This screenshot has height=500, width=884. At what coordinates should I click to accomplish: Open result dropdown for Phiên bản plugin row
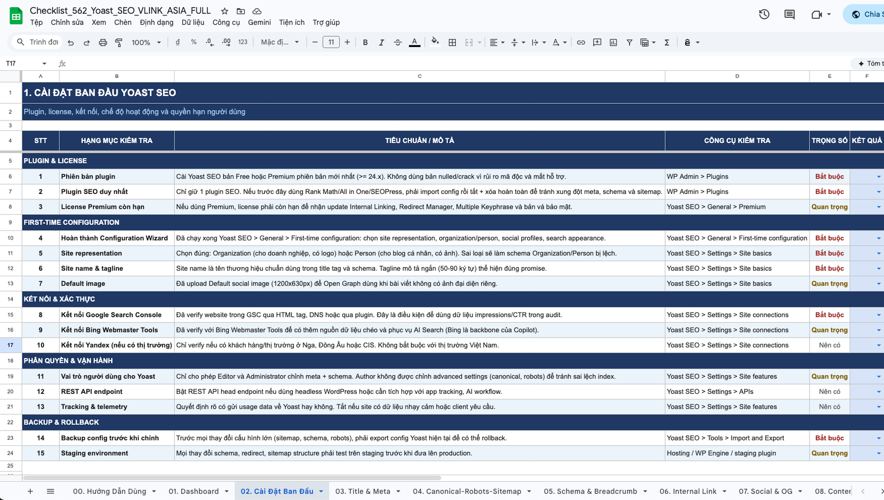click(x=878, y=177)
